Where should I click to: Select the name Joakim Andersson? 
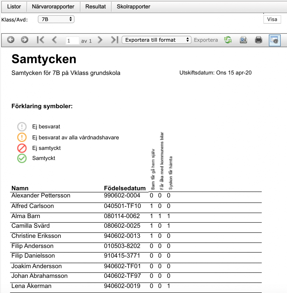coord(37,266)
